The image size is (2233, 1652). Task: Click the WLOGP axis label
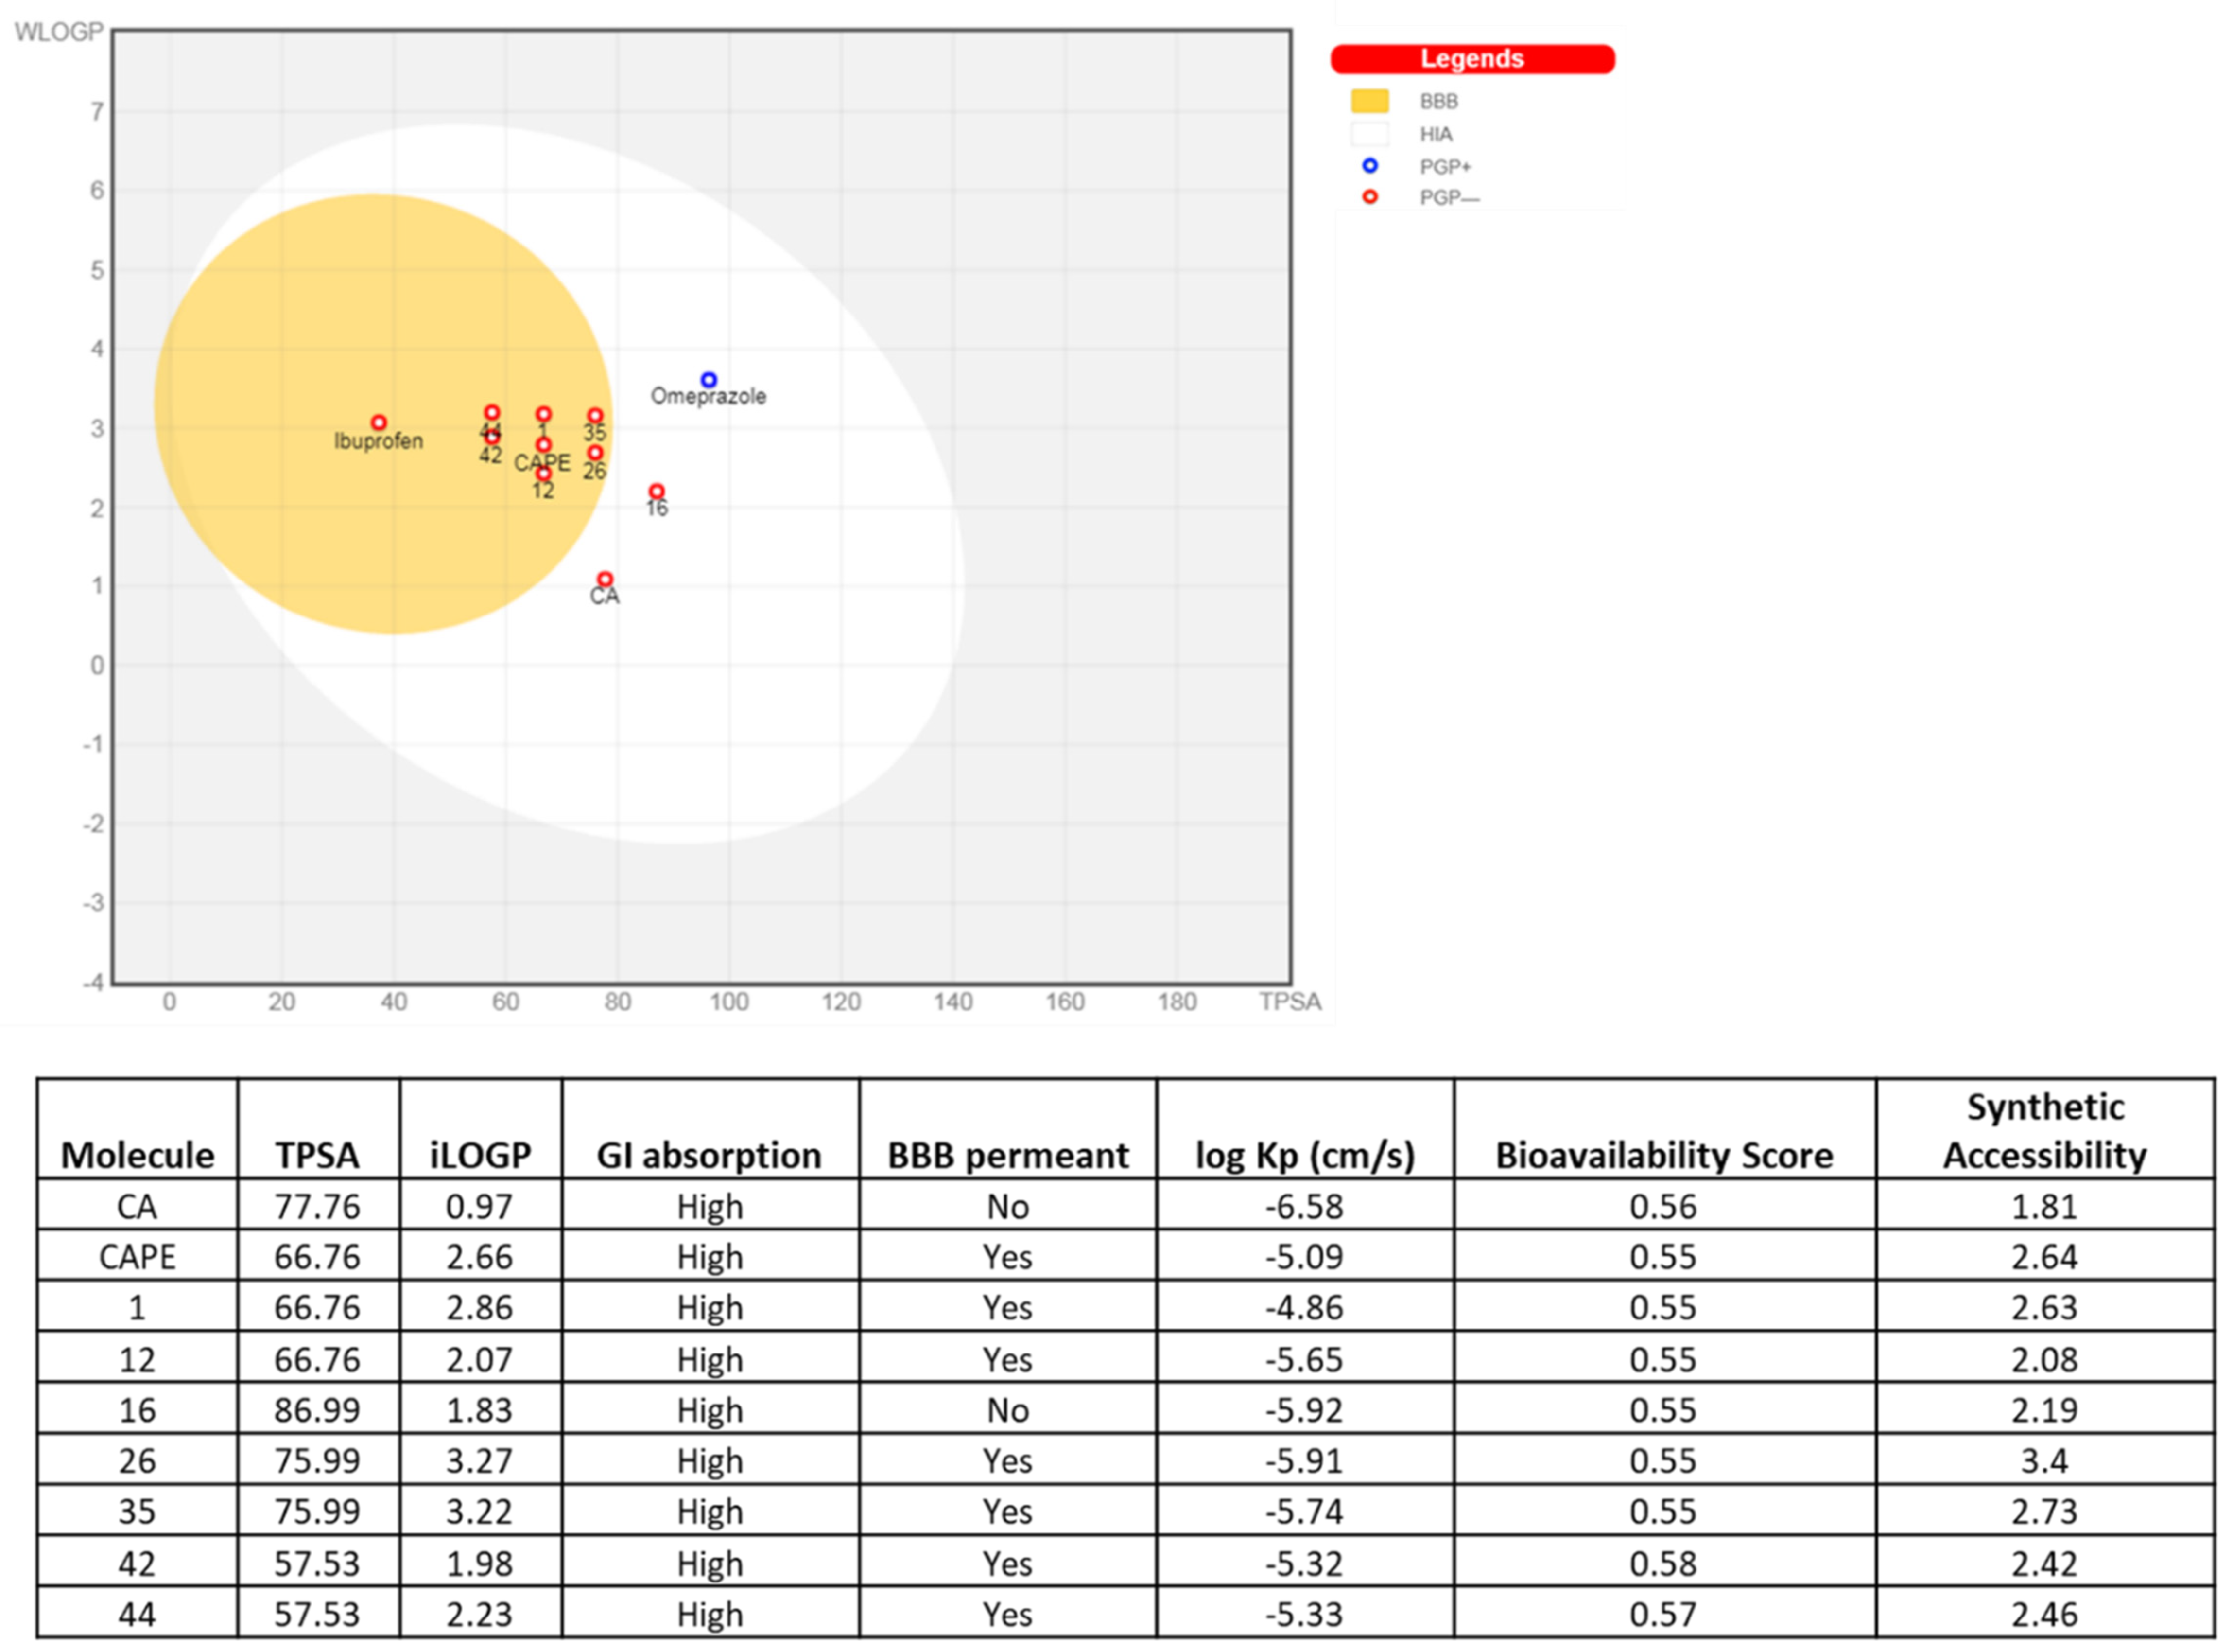pos(58,32)
